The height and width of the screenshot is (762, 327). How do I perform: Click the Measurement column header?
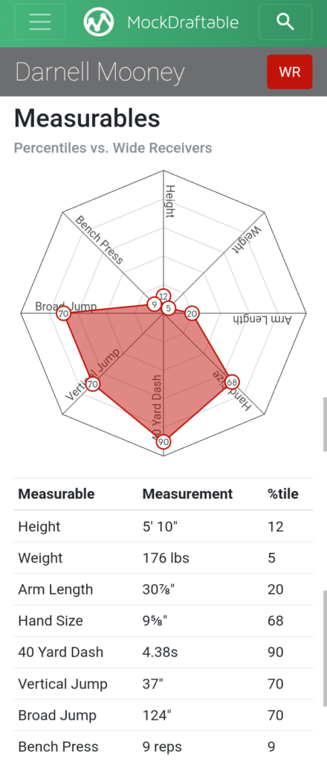click(x=188, y=494)
